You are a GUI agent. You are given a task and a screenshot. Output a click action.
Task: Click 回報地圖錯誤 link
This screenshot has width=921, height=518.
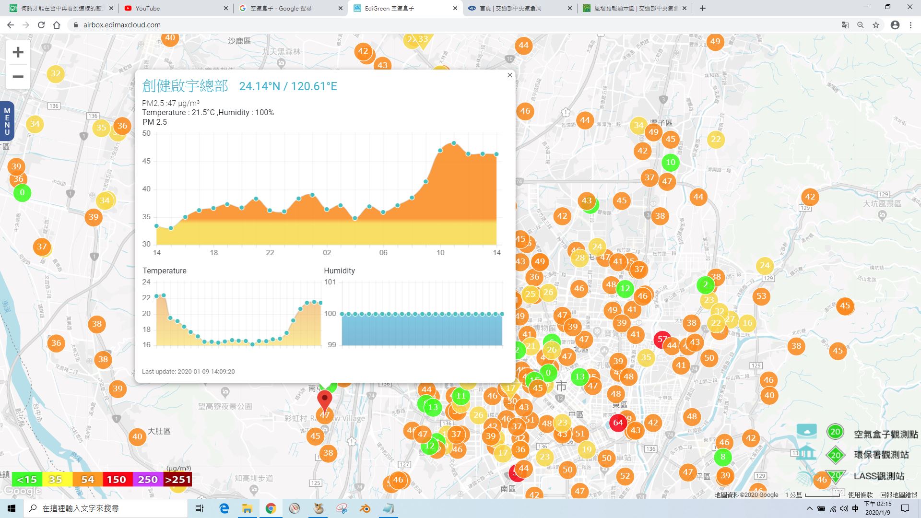(898, 494)
